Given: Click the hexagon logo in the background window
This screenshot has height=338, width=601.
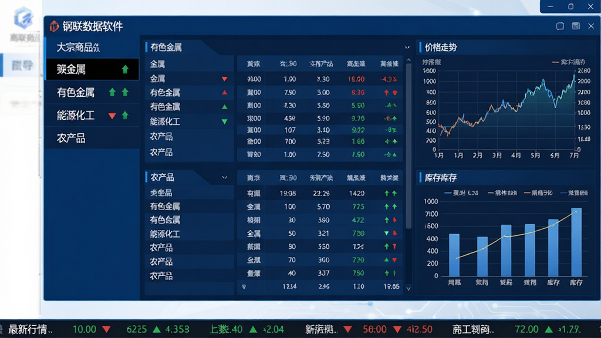Looking at the screenshot, I should pyautogui.click(x=23, y=18).
